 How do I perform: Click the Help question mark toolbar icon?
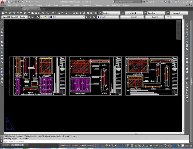[x=95, y=13]
